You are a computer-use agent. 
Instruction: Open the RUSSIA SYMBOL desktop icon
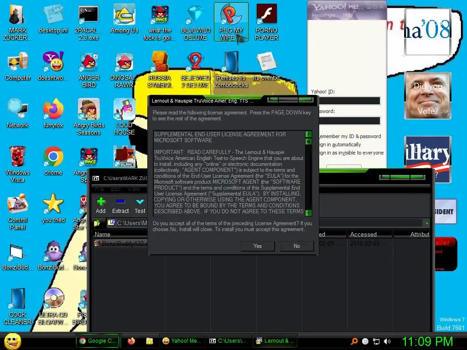(160, 70)
